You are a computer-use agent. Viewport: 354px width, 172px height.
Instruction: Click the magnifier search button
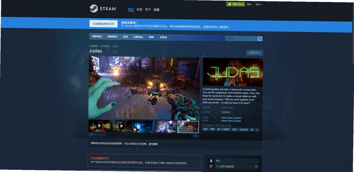point(260,39)
